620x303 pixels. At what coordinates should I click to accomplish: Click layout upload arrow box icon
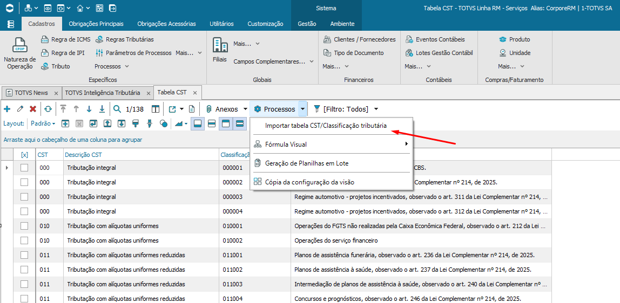tap(107, 123)
